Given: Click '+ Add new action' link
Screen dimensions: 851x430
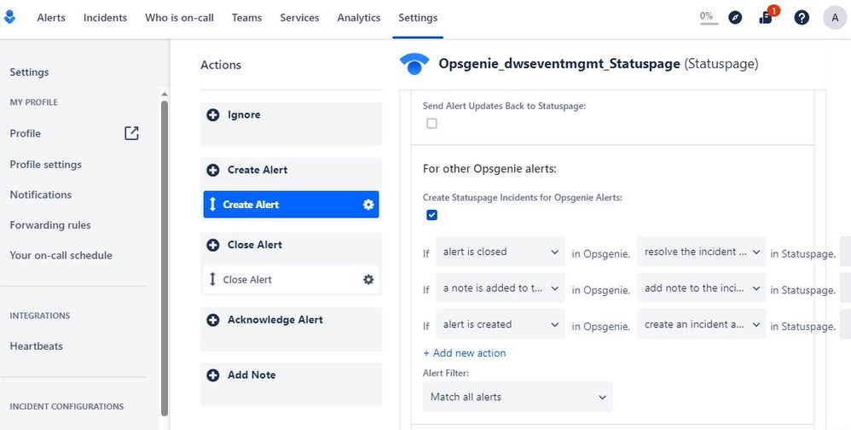Looking at the screenshot, I should (x=465, y=353).
